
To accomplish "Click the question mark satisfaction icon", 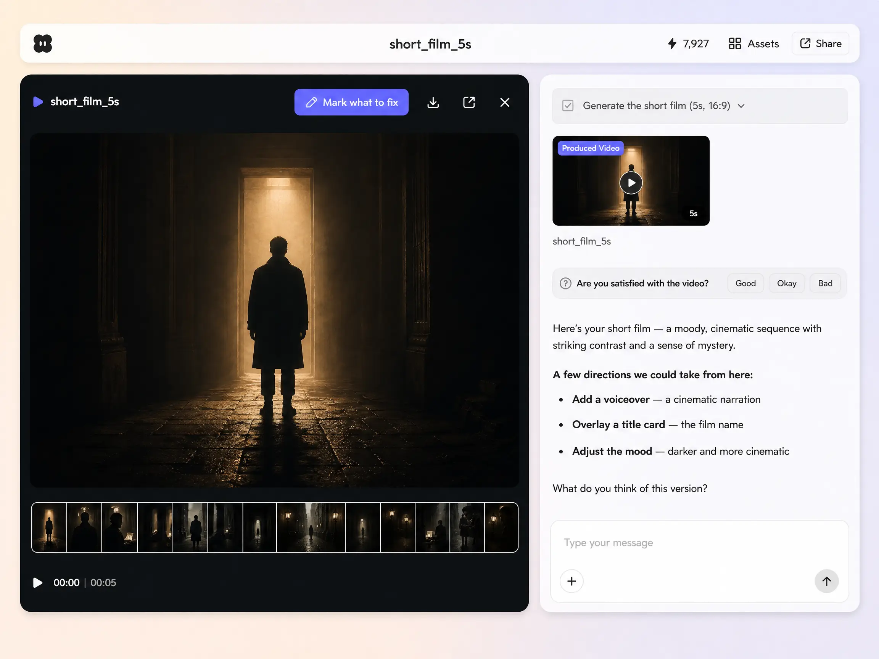I will pos(565,283).
